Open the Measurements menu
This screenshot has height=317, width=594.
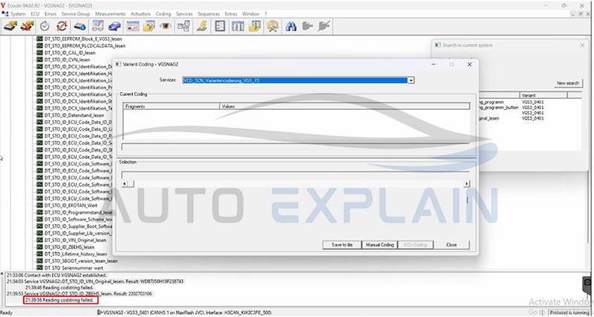[x=110, y=14]
